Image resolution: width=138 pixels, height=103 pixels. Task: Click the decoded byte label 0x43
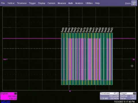pyautogui.click(x=75, y=30)
